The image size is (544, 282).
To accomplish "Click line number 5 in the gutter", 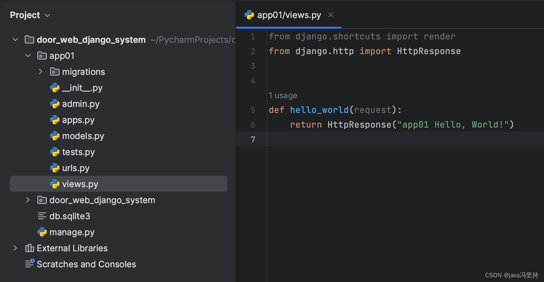I will (x=253, y=110).
